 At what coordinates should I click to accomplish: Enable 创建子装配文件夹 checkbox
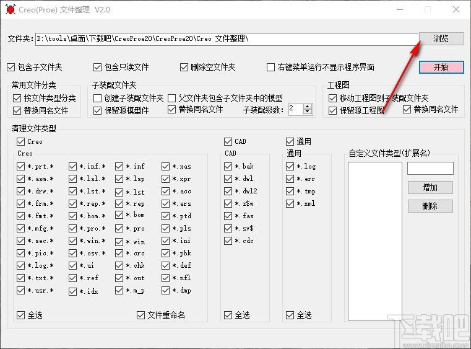97,98
